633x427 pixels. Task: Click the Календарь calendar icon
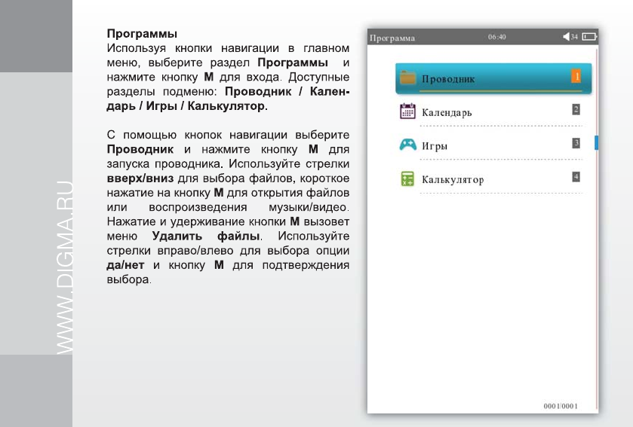[x=407, y=111]
